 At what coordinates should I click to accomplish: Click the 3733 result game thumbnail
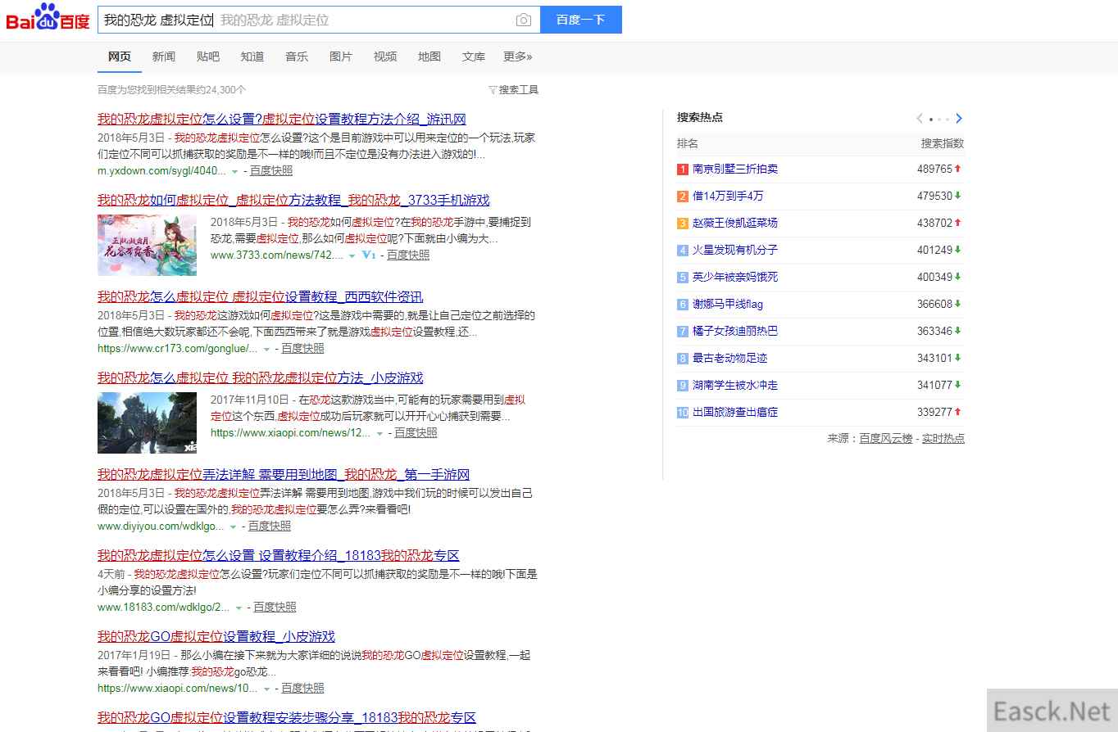[147, 245]
